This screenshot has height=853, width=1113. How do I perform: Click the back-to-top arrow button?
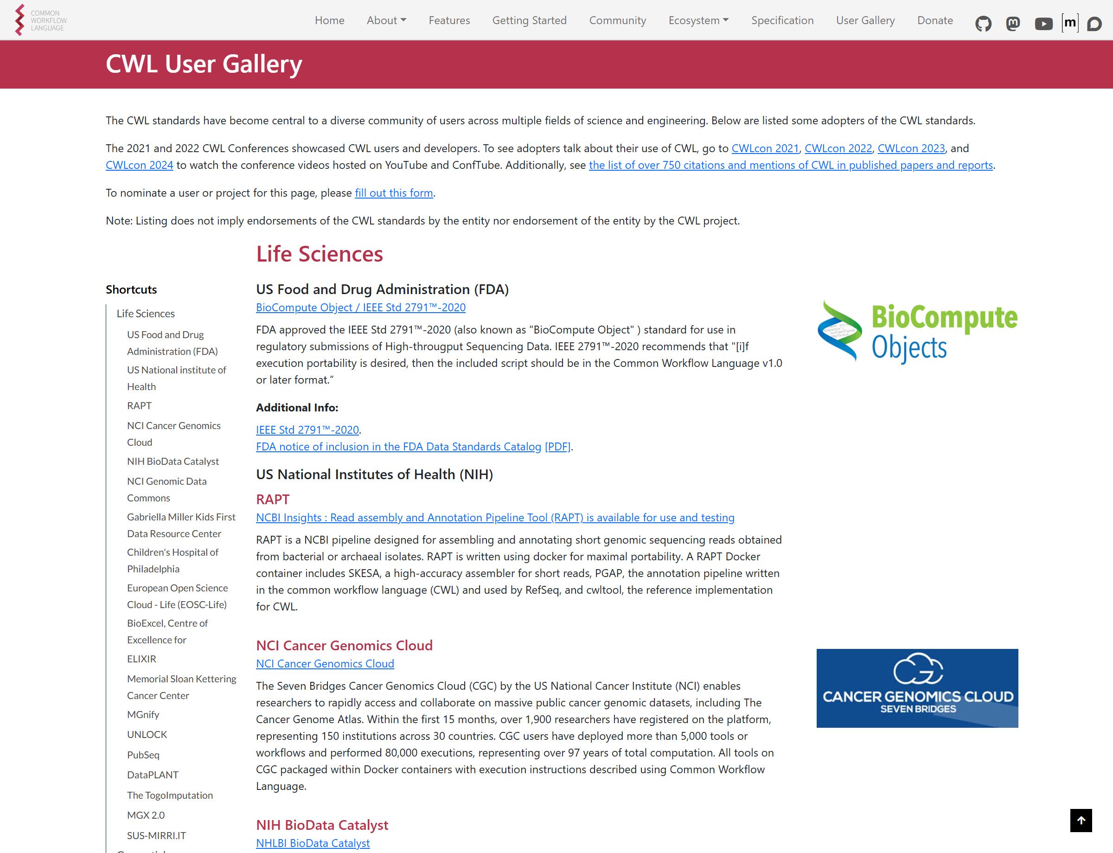coord(1081,820)
